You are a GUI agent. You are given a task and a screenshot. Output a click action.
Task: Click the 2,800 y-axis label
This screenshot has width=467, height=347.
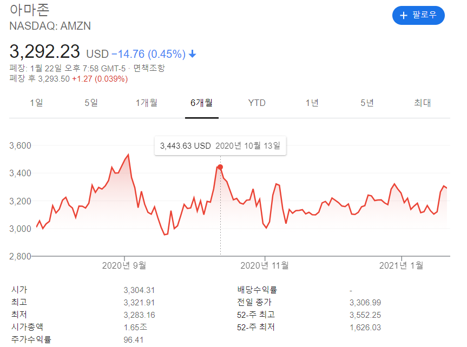(x=20, y=256)
